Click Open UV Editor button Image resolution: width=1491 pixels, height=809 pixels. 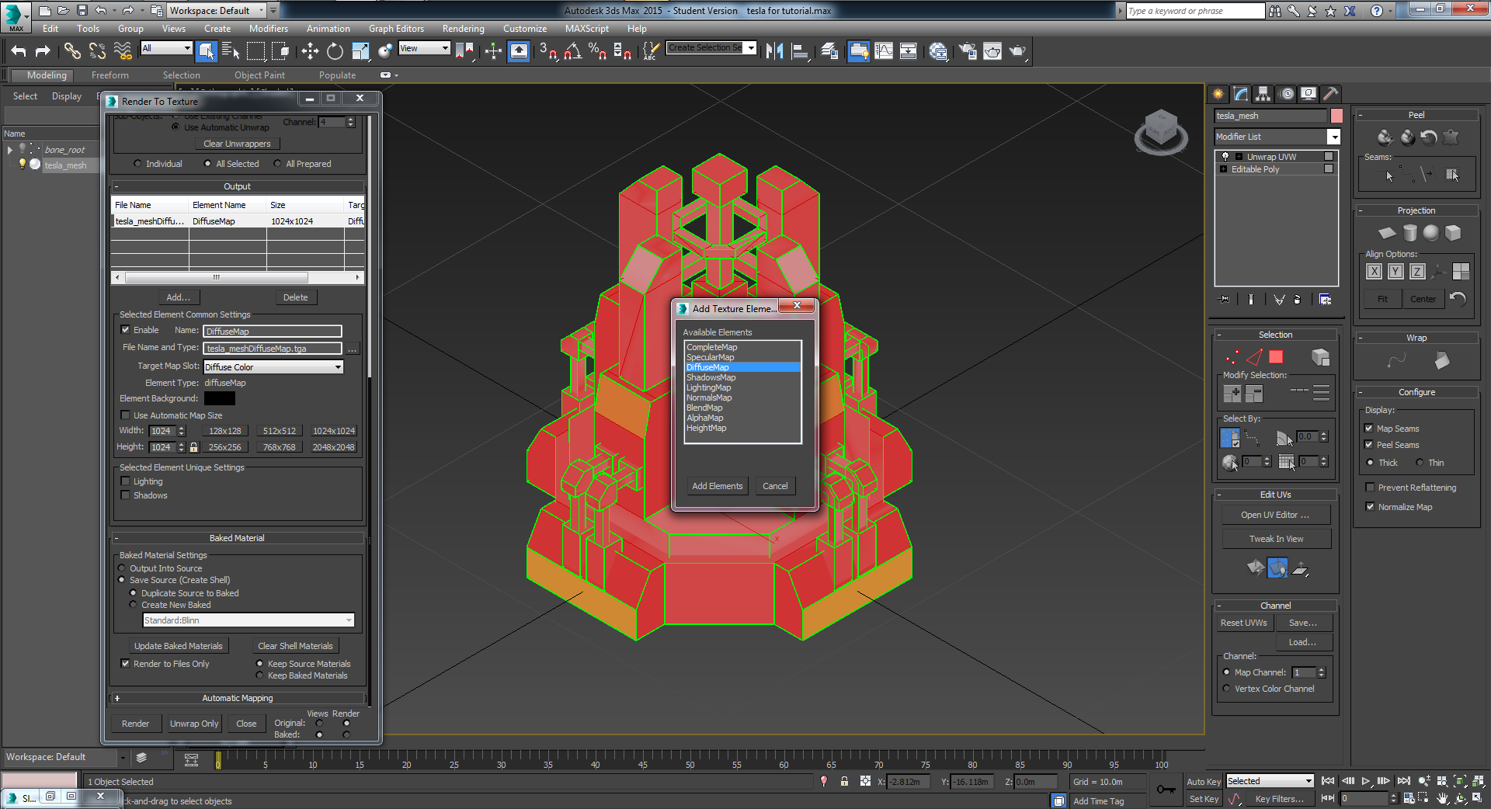(1275, 515)
